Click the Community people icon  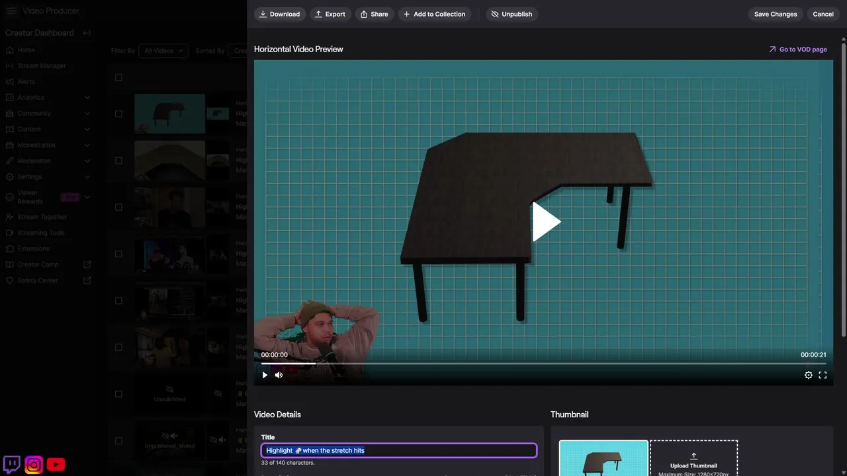(x=10, y=114)
